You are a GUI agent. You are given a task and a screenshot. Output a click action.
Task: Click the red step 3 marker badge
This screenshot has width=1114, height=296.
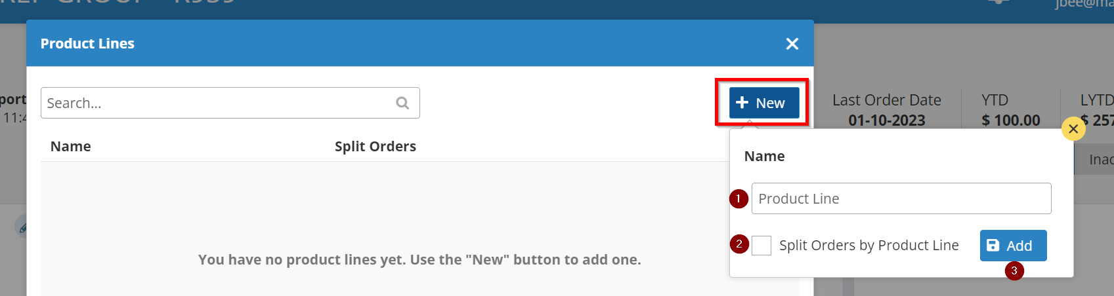point(1014,270)
